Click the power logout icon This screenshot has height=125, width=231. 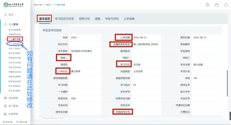coord(226,5)
